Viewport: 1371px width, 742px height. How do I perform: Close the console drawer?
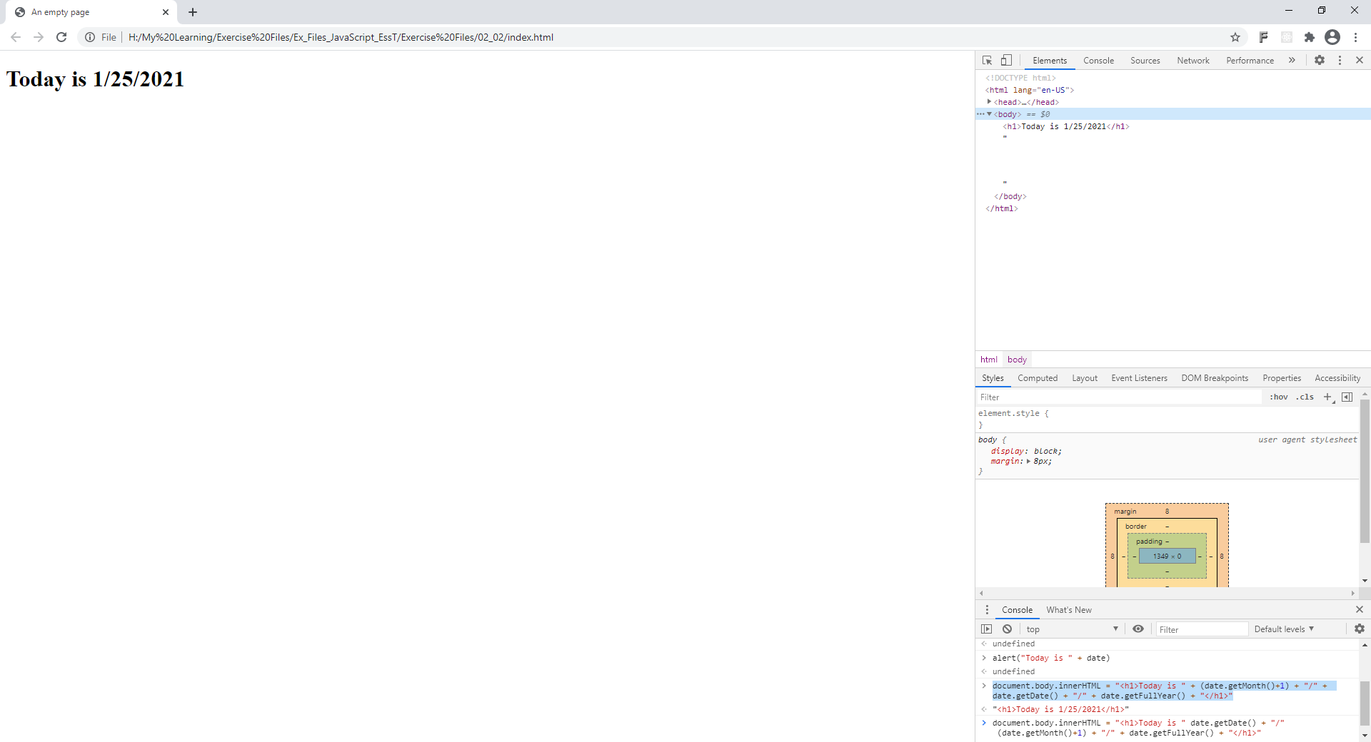click(1360, 609)
